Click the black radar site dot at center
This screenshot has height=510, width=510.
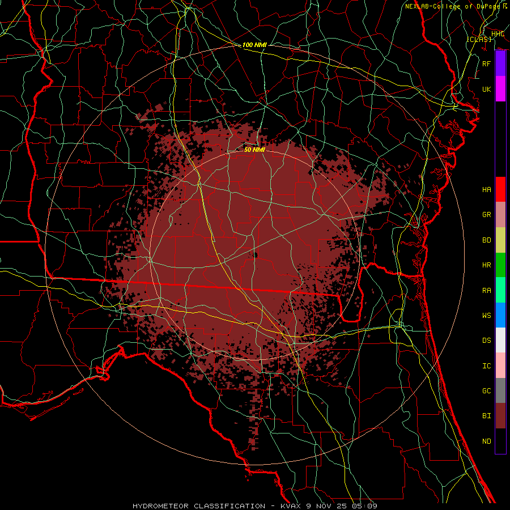tap(256, 255)
